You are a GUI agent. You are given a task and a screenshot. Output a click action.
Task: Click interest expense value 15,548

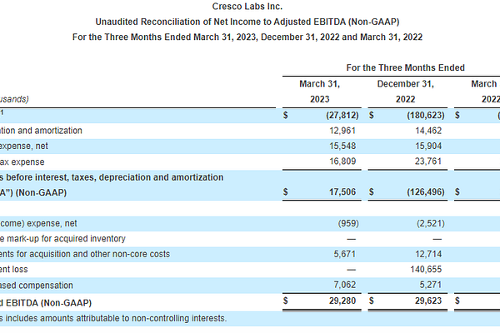[x=342, y=146]
